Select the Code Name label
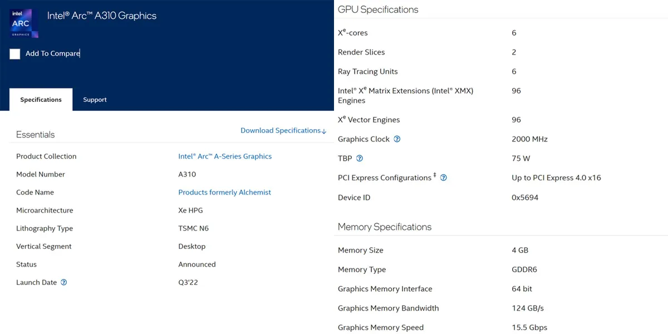Image resolution: width=668 pixels, height=334 pixels. point(35,193)
